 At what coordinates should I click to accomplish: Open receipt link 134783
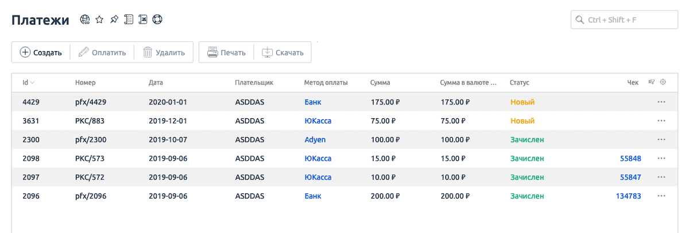(628, 196)
